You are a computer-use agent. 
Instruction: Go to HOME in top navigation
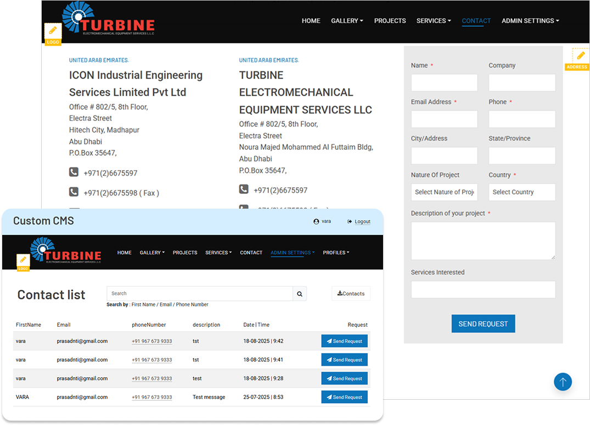click(311, 21)
